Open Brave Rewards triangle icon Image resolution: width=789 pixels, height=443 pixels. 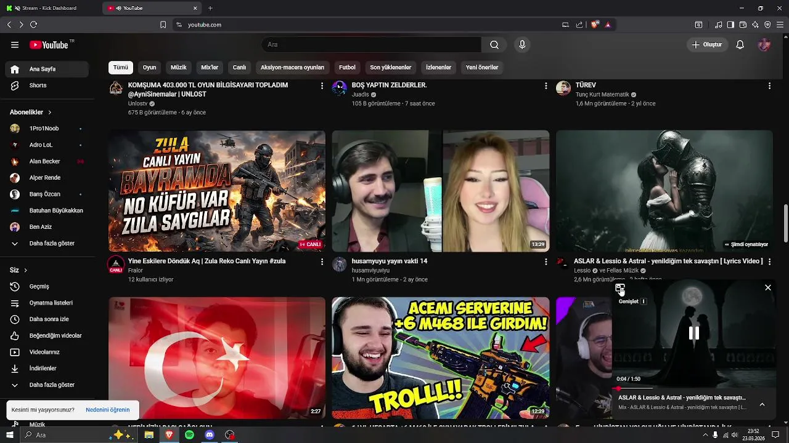pyautogui.click(x=608, y=25)
